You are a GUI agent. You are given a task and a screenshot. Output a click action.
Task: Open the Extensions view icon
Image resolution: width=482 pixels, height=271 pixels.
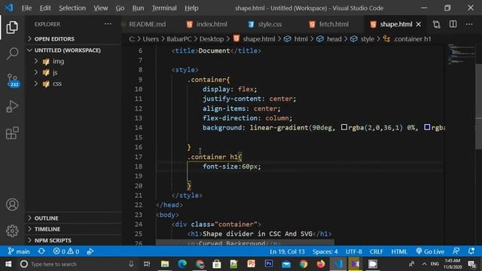tap(12, 133)
